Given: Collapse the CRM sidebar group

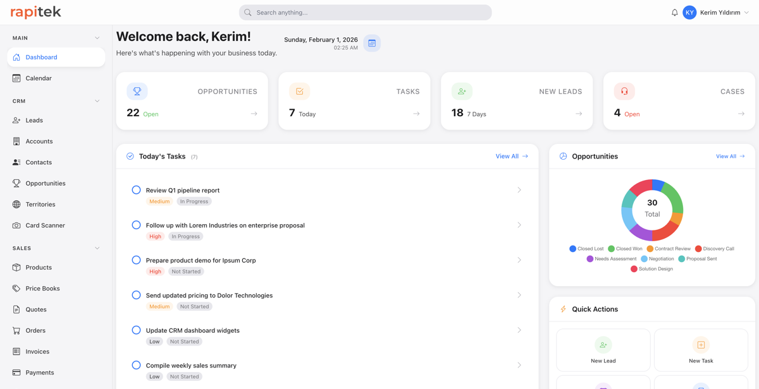Looking at the screenshot, I should click(97, 100).
